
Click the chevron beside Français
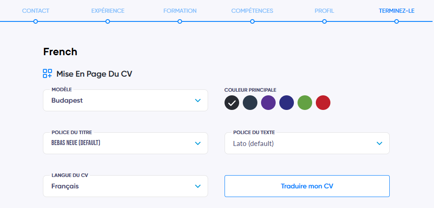198,186
